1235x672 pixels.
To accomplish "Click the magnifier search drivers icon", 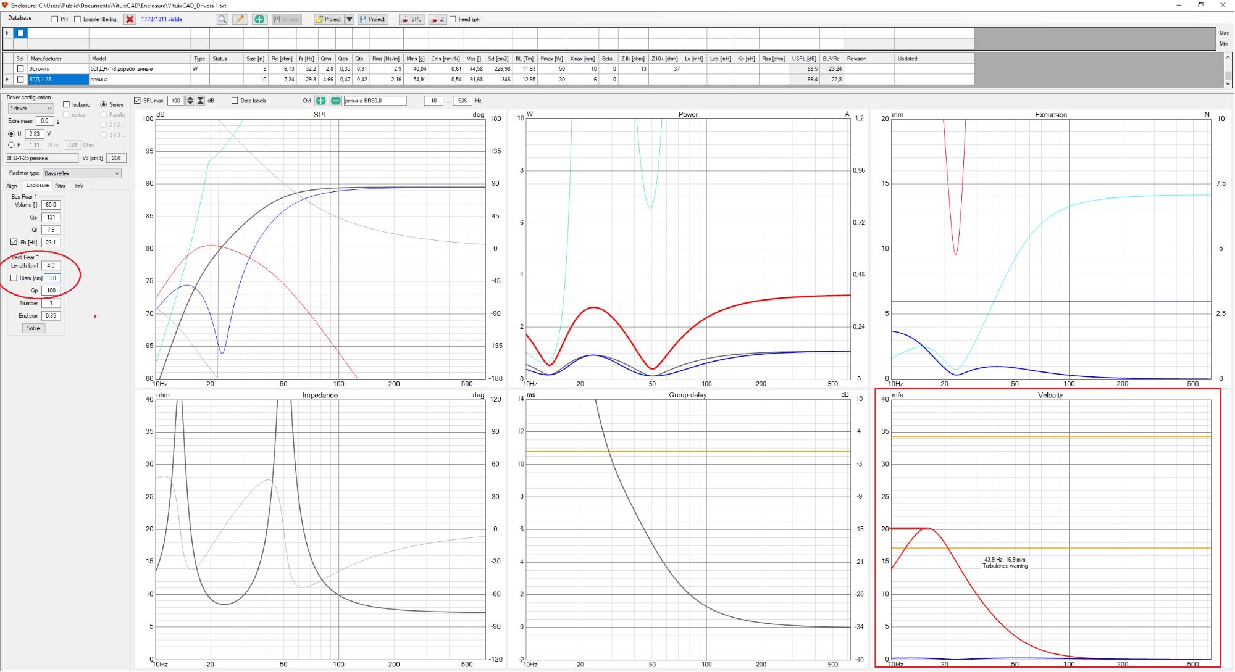I will click(x=222, y=19).
